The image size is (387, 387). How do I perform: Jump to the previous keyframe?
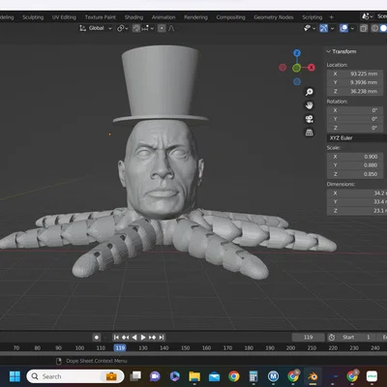(125, 338)
